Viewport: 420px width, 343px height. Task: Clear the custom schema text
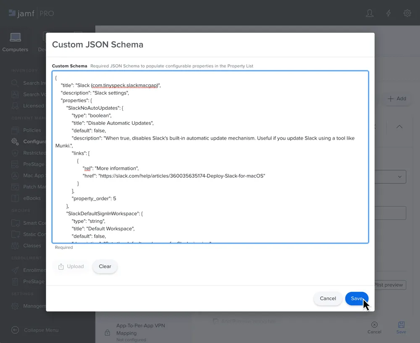[x=105, y=266]
